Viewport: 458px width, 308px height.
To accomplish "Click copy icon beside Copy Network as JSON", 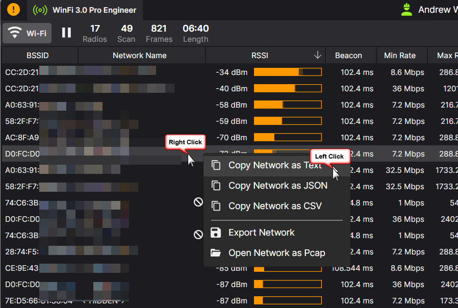I will pyautogui.click(x=216, y=186).
